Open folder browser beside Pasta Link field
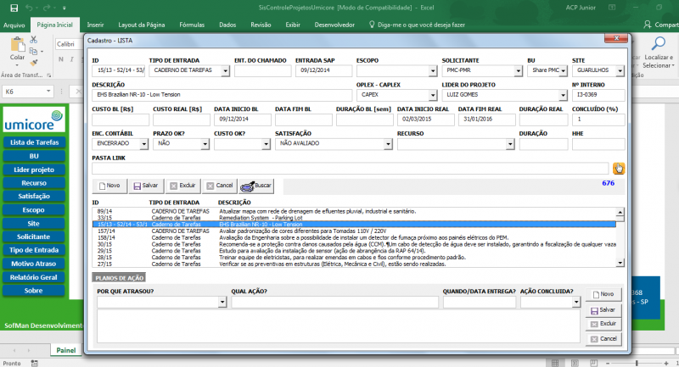This screenshot has width=679, height=367. pos(619,168)
